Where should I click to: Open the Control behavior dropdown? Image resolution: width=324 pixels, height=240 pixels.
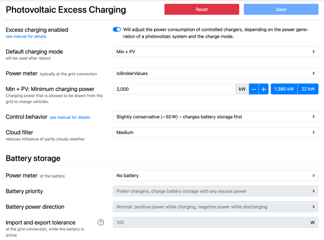coord(215,117)
